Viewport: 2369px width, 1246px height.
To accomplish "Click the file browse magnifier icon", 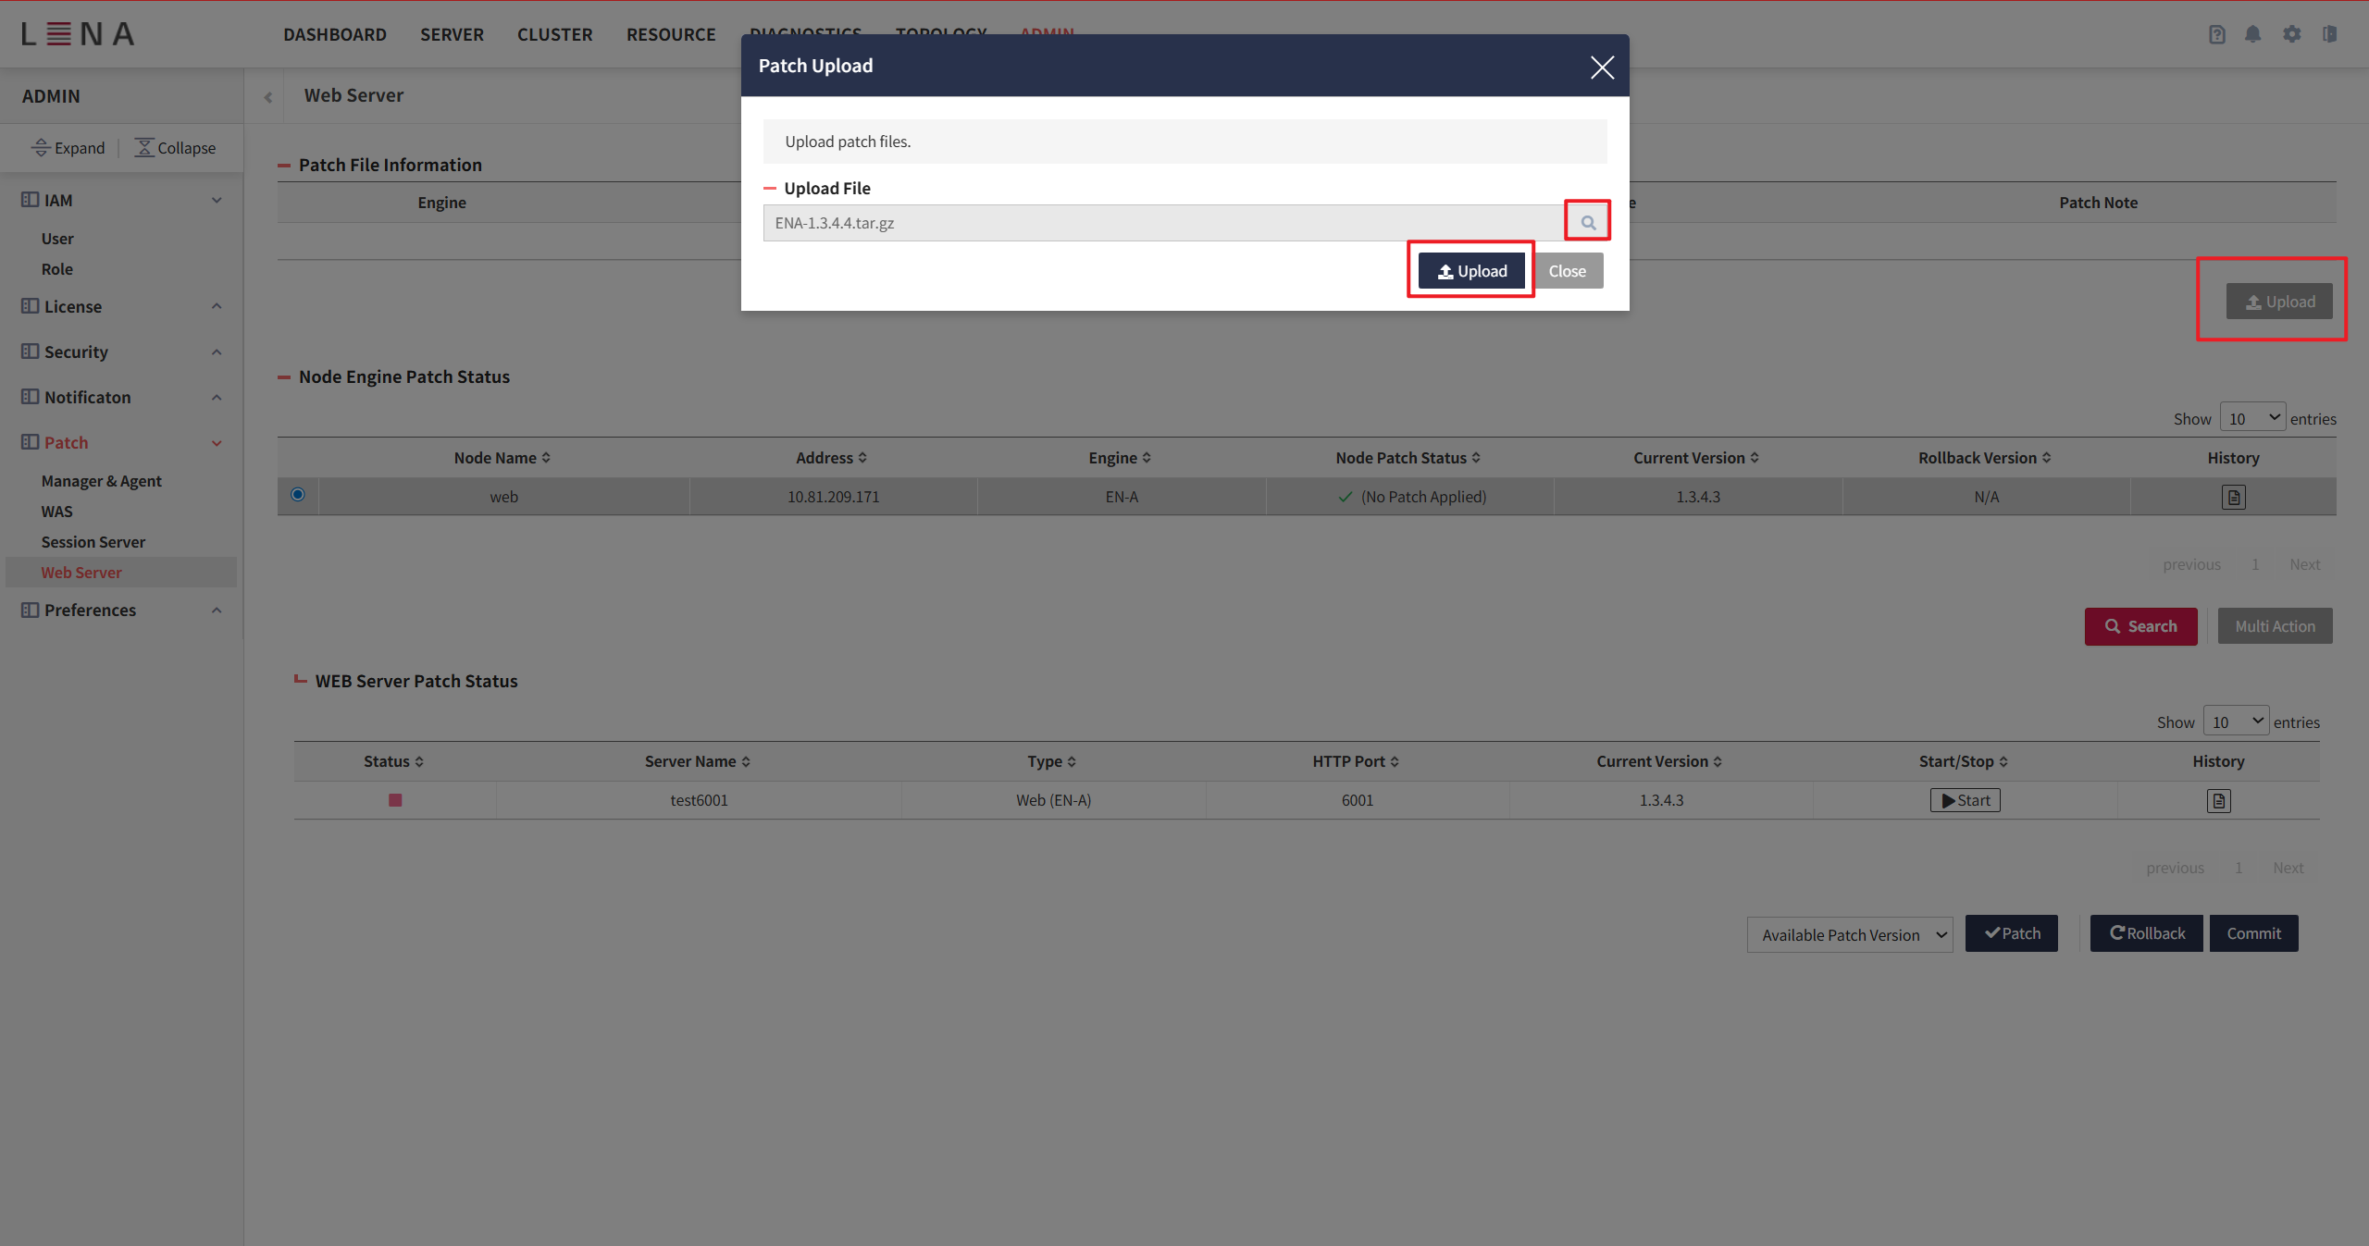I will click(x=1588, y=222).
